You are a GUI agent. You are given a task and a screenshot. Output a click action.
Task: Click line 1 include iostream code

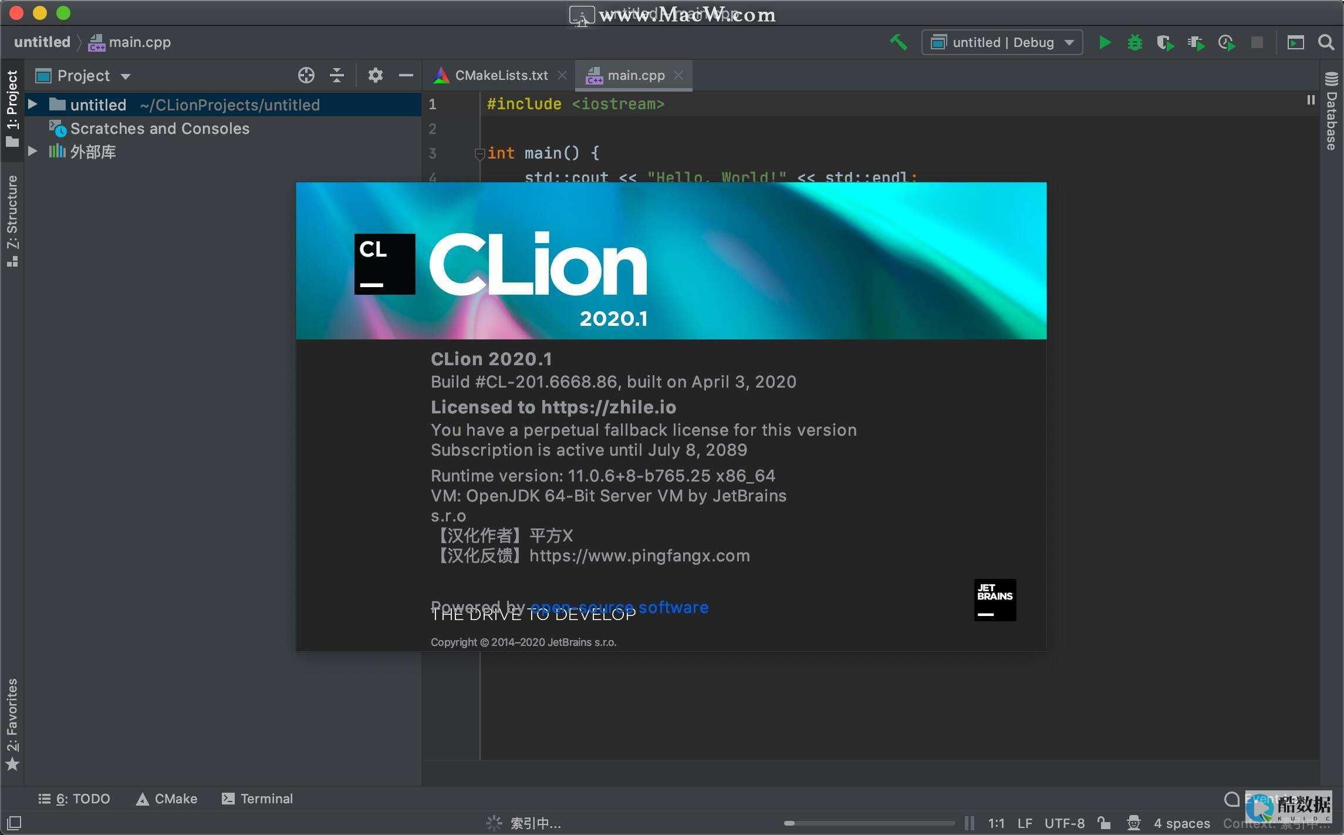[x=575, y=104]
